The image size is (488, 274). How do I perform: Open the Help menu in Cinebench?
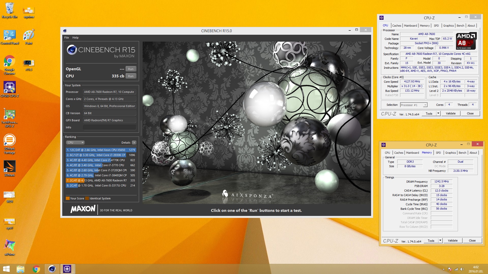[75, 38]
